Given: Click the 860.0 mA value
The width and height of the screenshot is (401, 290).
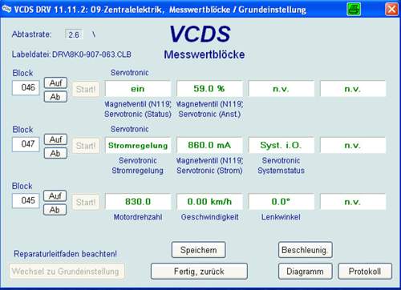Looking at the screenshot, I should (209, 145).
